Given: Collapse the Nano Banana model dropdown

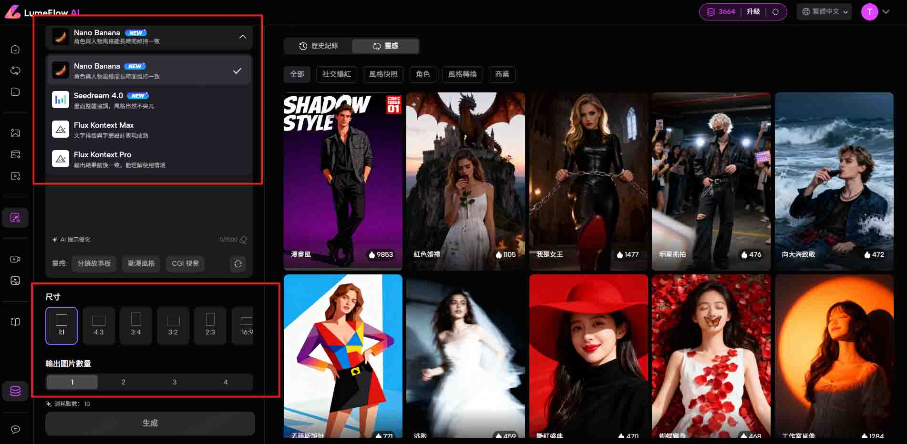Looking at the screenshot, I should point(243,37).
